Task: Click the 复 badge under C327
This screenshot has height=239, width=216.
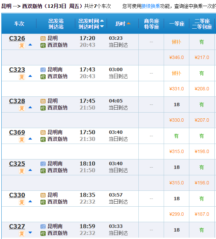Action: tap(22, 234)
